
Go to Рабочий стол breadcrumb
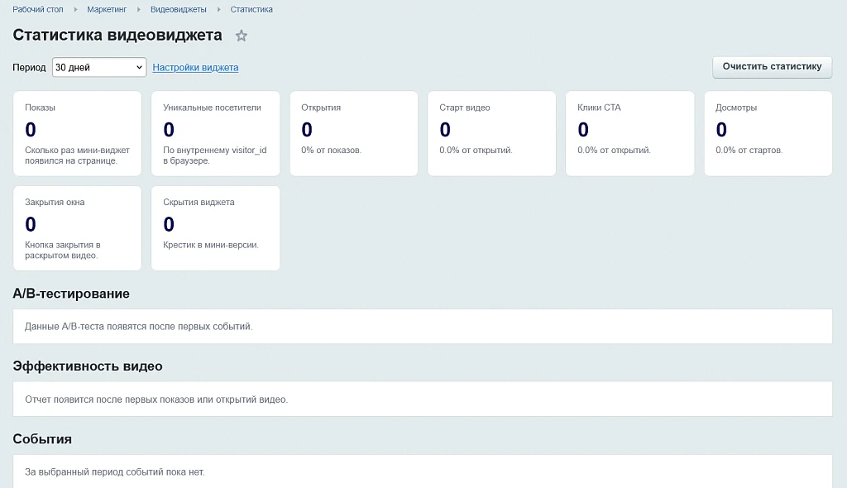[38, 9]
